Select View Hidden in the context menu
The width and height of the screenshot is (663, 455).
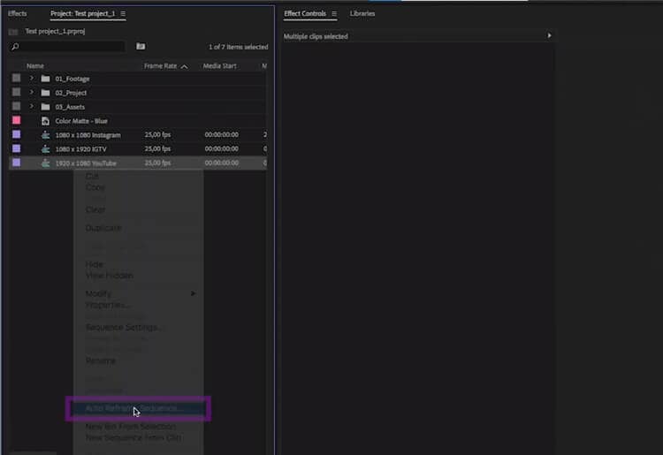click(x=110, y=276)
